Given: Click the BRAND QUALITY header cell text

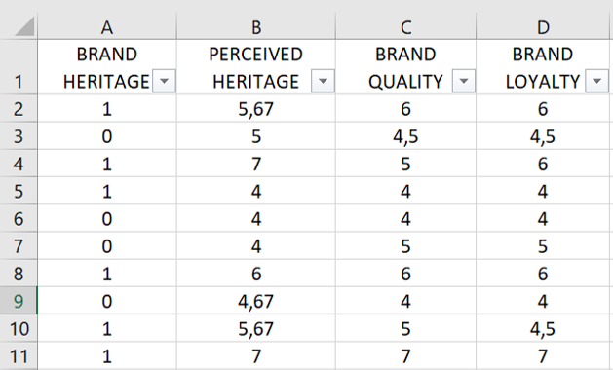Looking at the screenshot, I should pyautogui.click(x=405, y=67).
